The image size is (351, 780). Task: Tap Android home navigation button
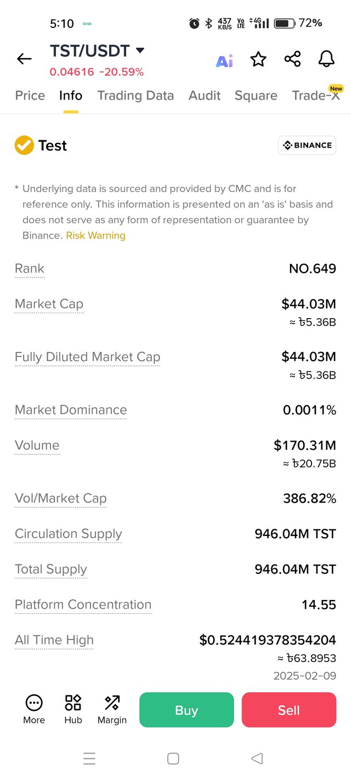click(173, 759)
